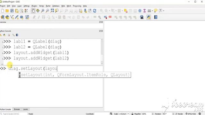Open the Data Source Manager icon

click(3, 17)
